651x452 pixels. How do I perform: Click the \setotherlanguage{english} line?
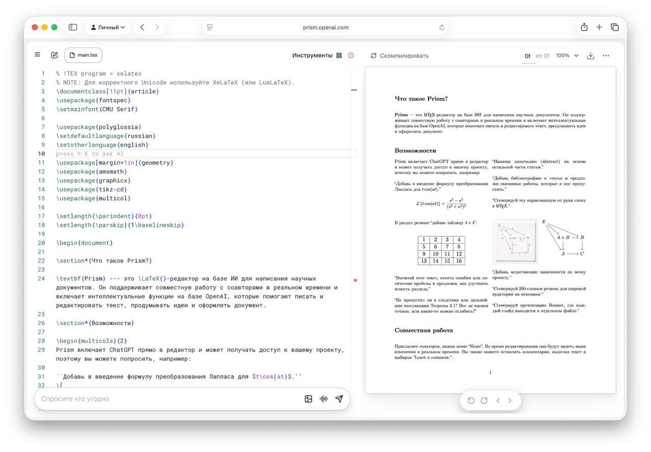point(102,145)
